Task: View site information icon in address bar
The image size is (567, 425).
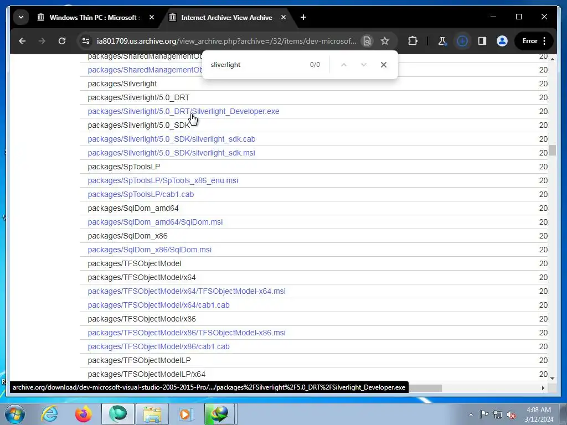Action: [x=86, y=41]
